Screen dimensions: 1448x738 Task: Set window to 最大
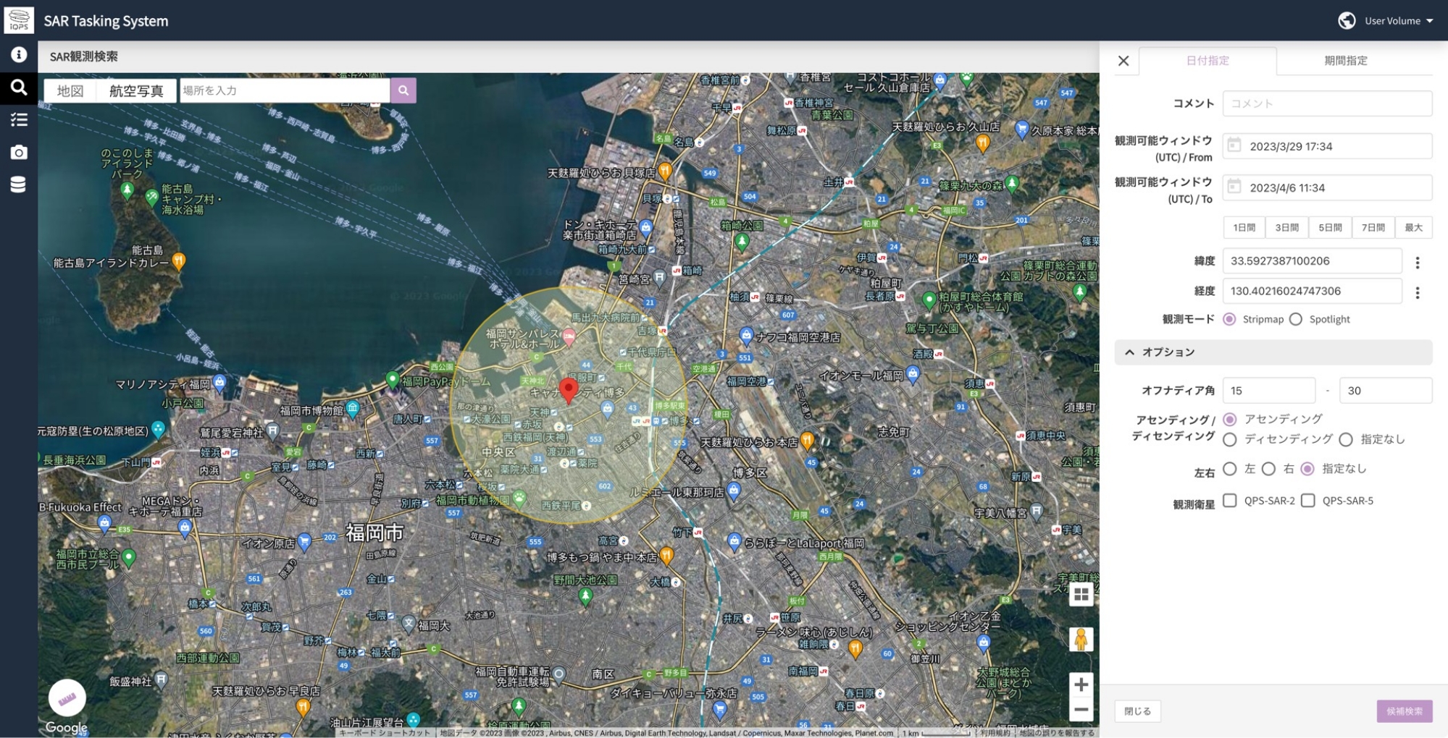tap(1413, 227)
